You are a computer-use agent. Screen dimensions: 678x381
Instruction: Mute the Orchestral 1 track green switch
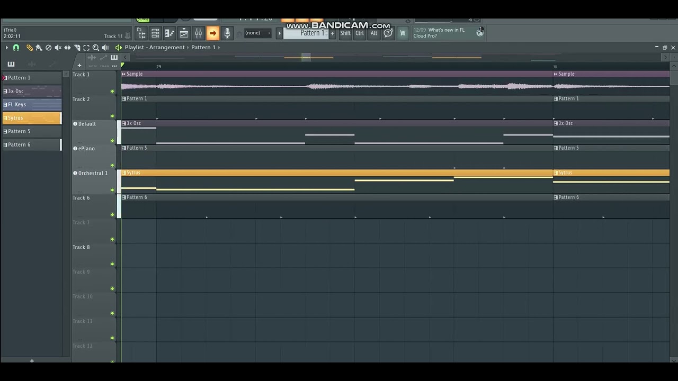click(x=112, y=190)
